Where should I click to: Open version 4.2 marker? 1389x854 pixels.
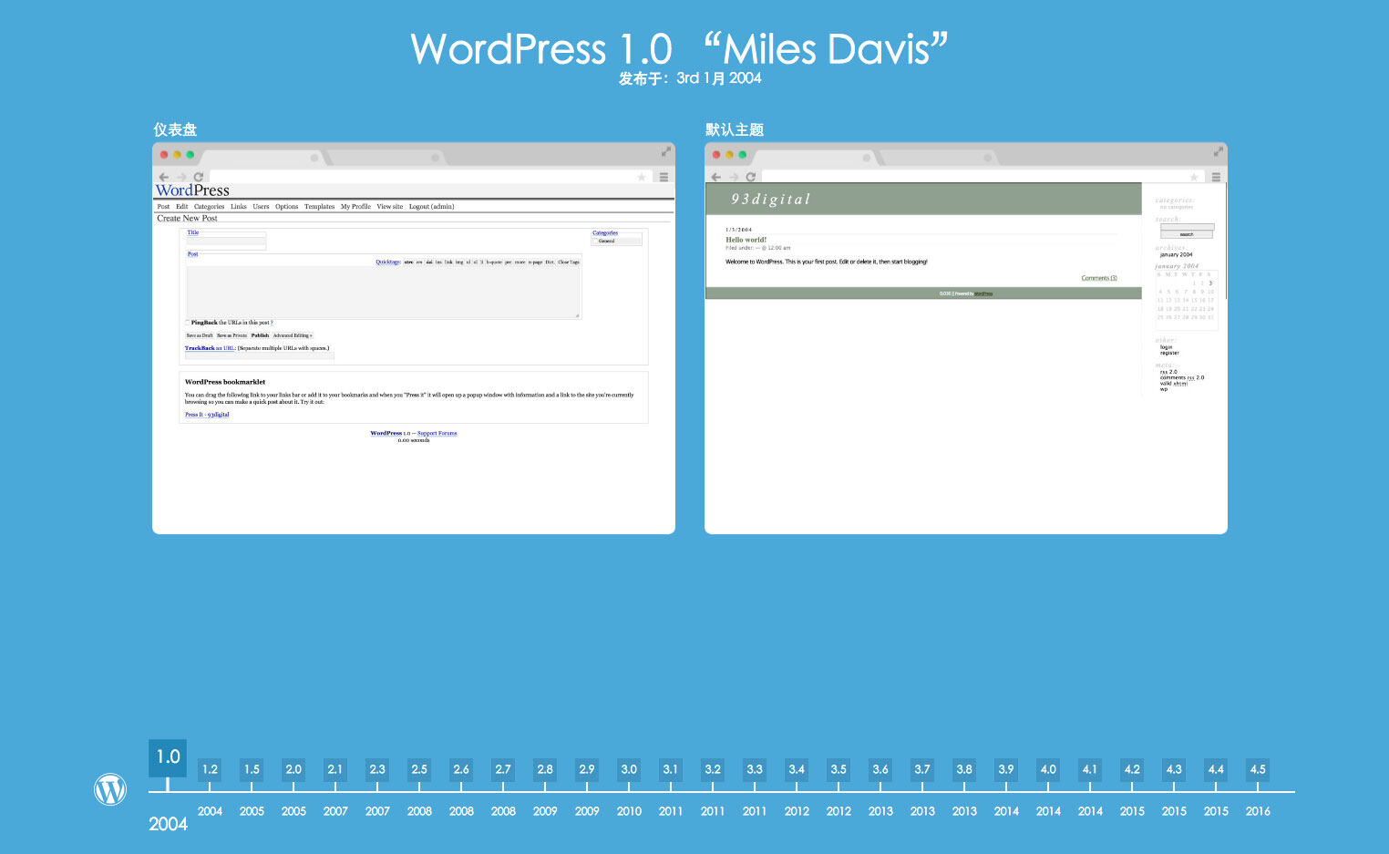pos(1132,769)
